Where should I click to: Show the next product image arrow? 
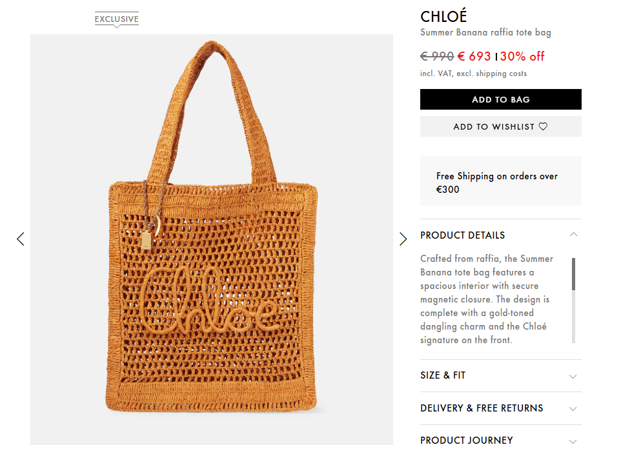403,239
